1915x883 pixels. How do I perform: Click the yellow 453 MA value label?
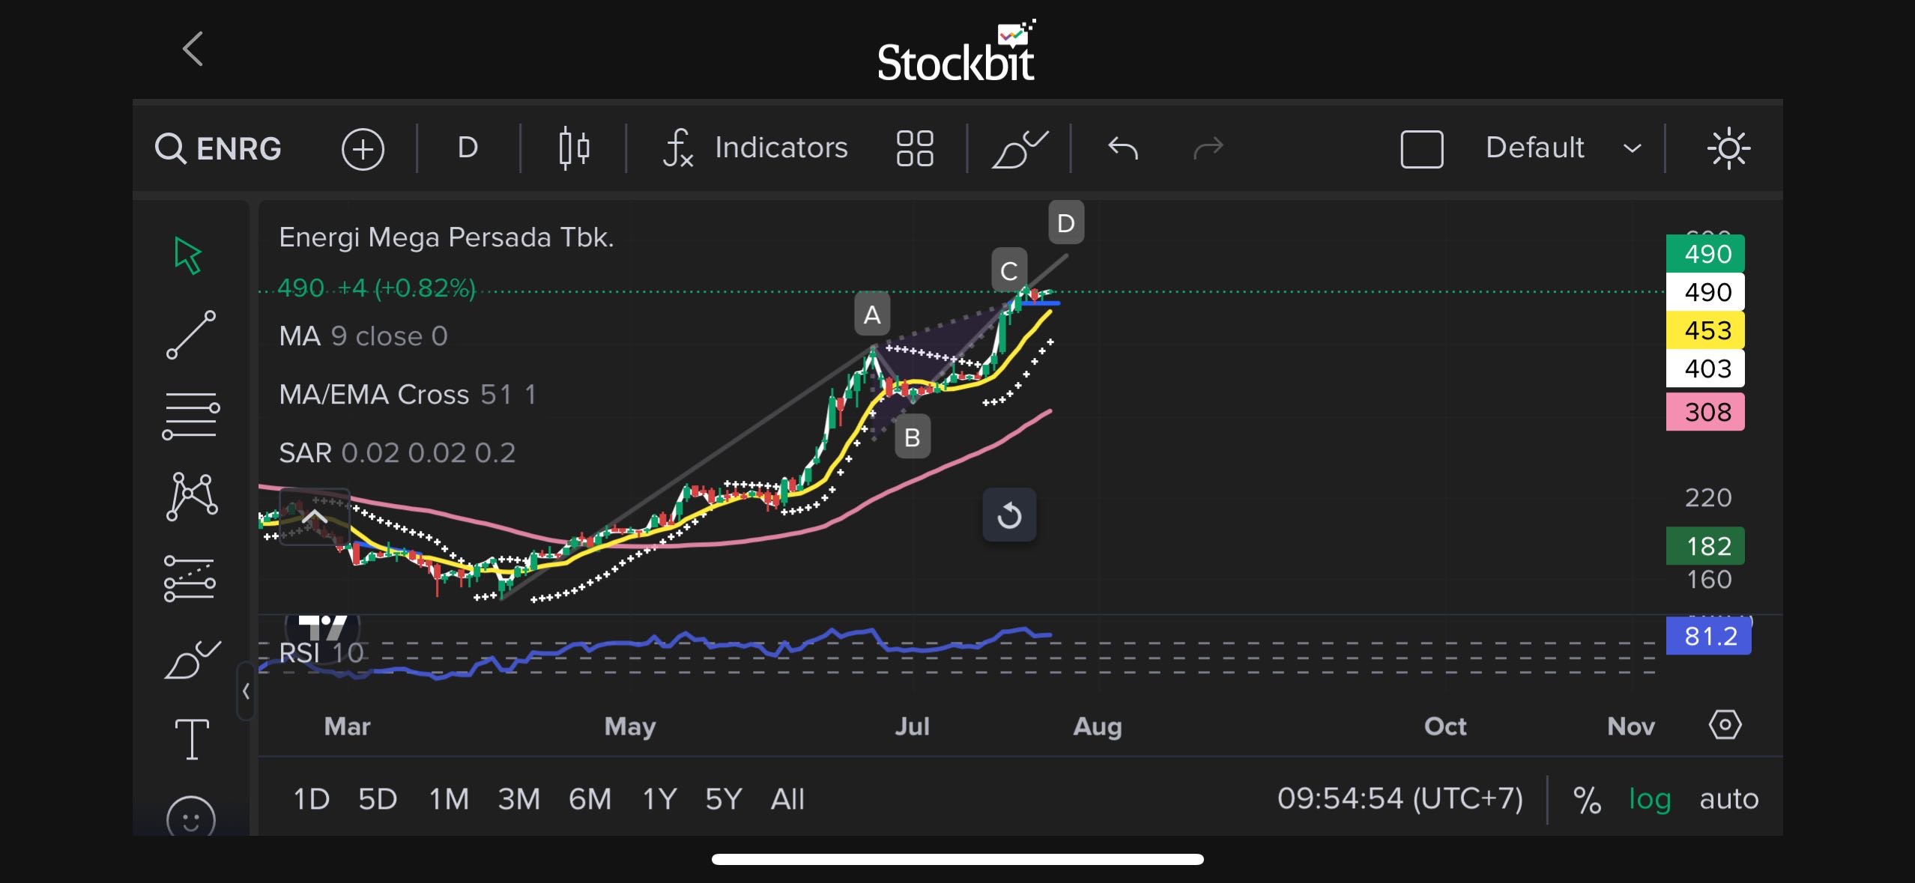(1705, 330)
